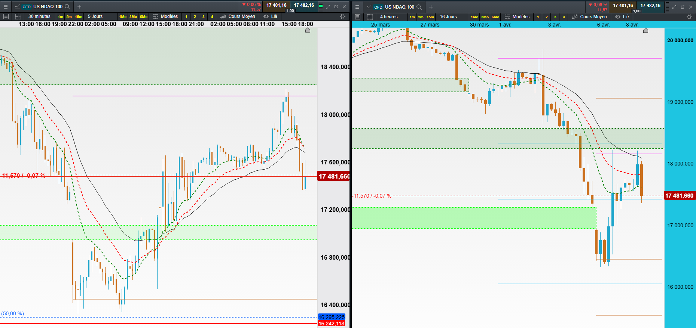Screen dimensions: 696x328
Task: Click the layout grid icon in right chart
Action: (x=370, y=17)
